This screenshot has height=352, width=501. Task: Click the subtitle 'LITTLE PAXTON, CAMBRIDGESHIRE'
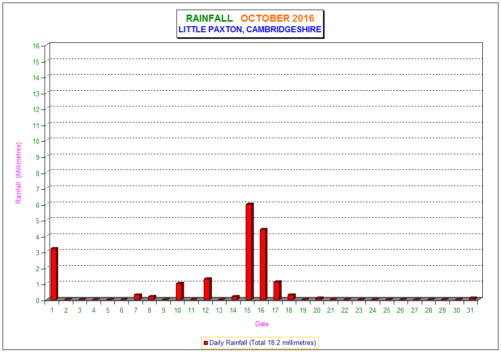(250, 29)
